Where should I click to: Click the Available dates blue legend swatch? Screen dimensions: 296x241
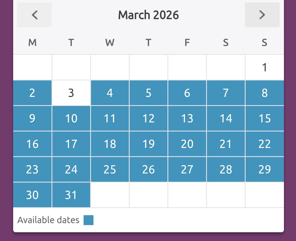click(x=89, y=220)
